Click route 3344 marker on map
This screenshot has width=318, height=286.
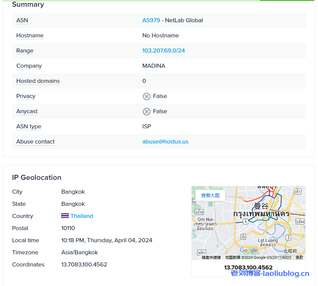pyautogui.click(x=300, y=221)
